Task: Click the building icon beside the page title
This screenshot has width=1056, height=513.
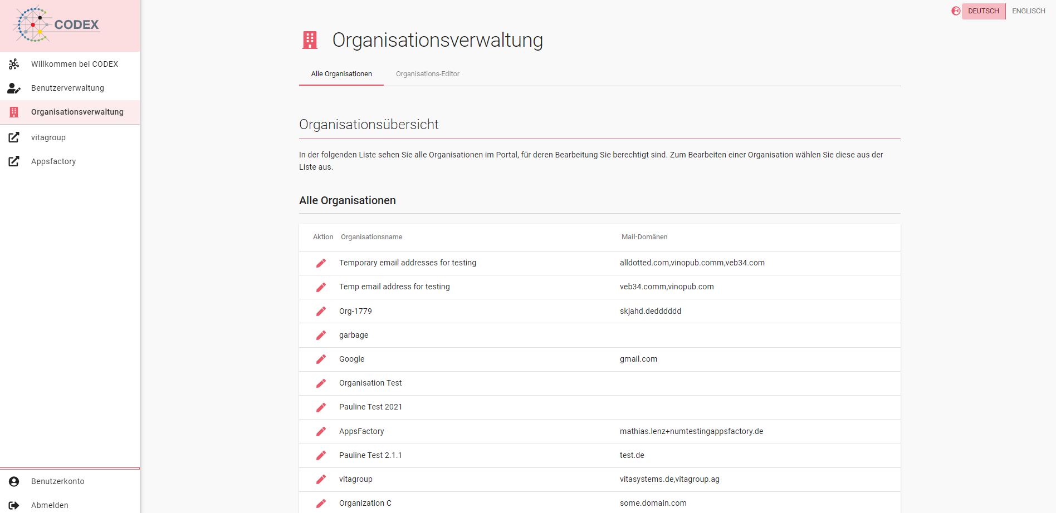Action: pos(310,40)
